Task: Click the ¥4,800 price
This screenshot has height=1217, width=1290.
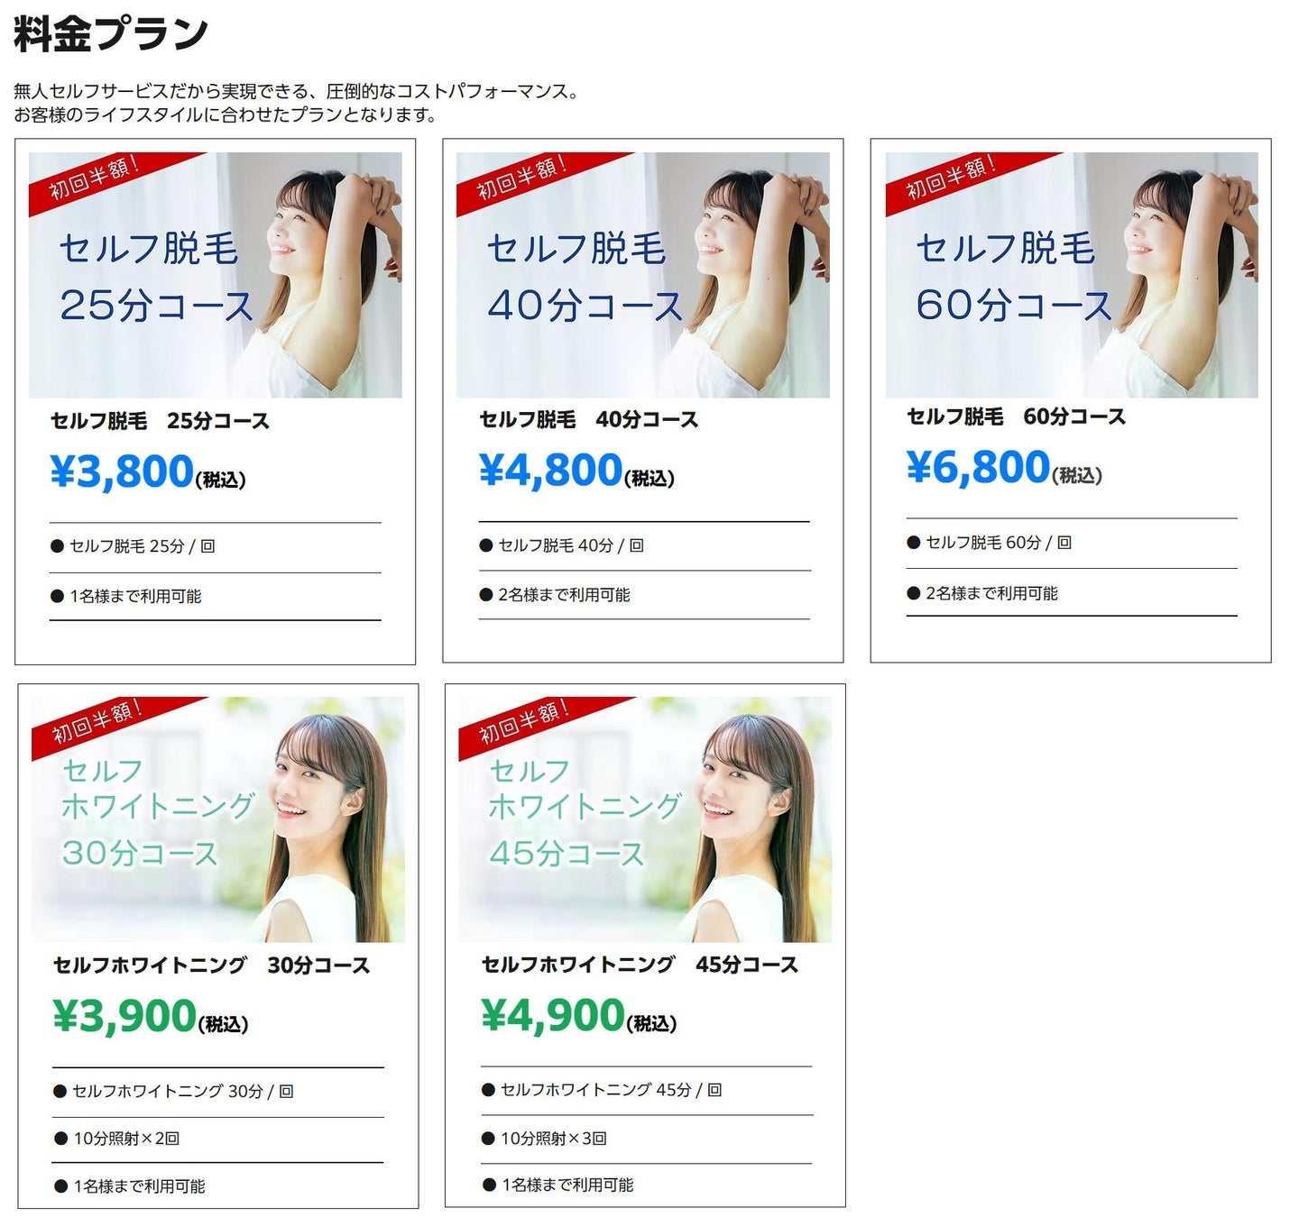Action: click(x=576, y=471)
